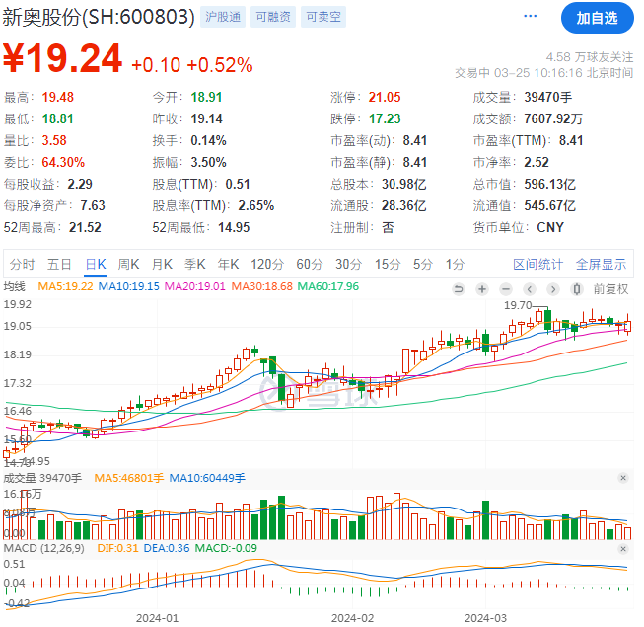Switch to the 分时 chart tab
Image resolution: width=644 pixels, height=627 pixels.
coord(22,264)
